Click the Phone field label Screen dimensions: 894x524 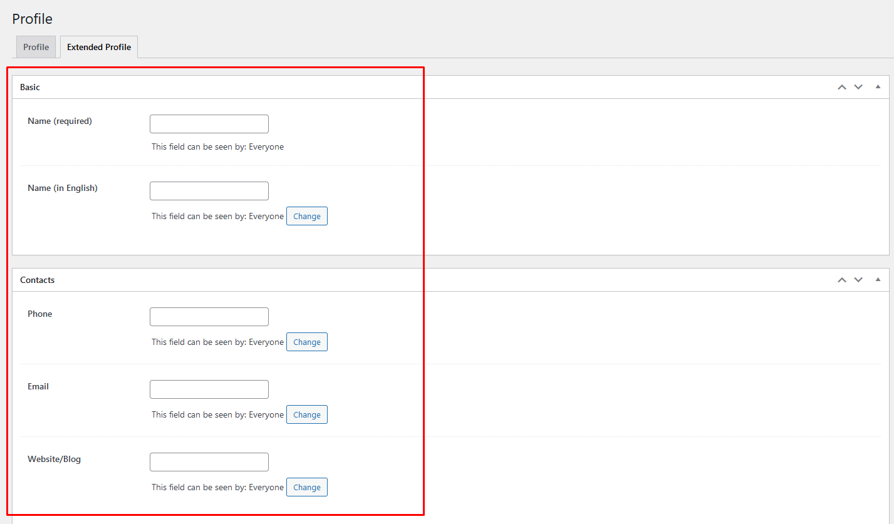(x=40, y=314)
